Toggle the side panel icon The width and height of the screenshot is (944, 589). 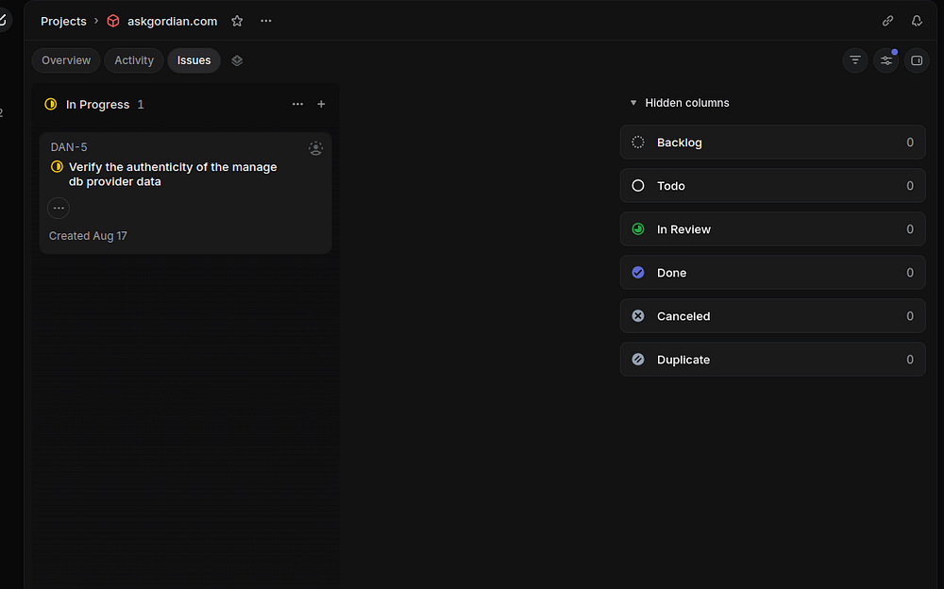pos(917,60)
